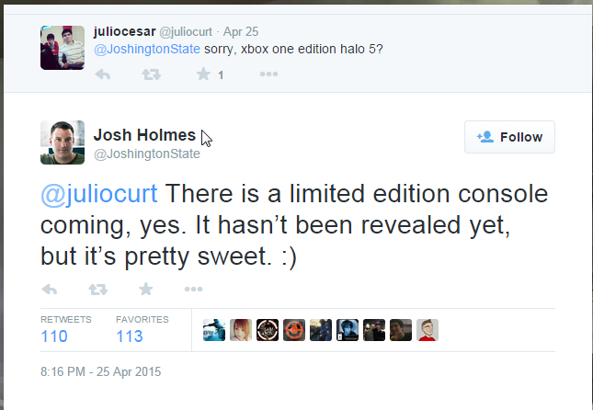
Task: Follow Josh Holmes
Action: pos(509,137)
